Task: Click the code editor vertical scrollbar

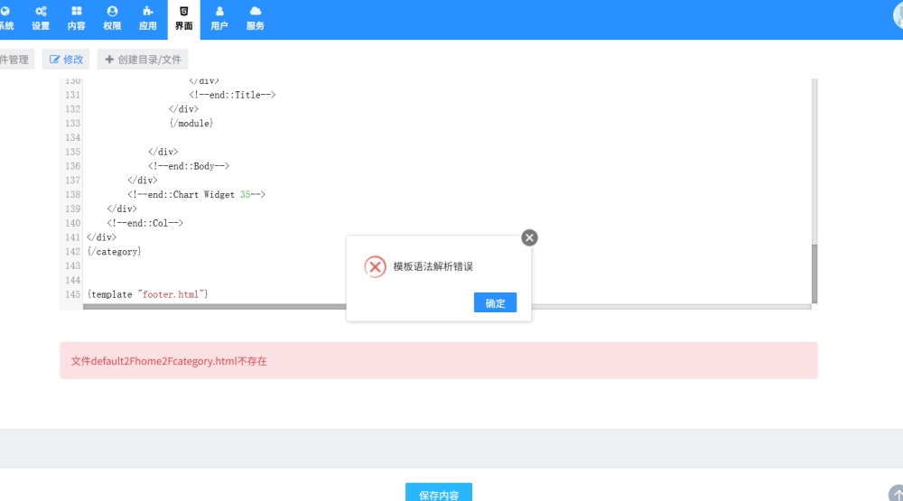Action: click(814, 271)
